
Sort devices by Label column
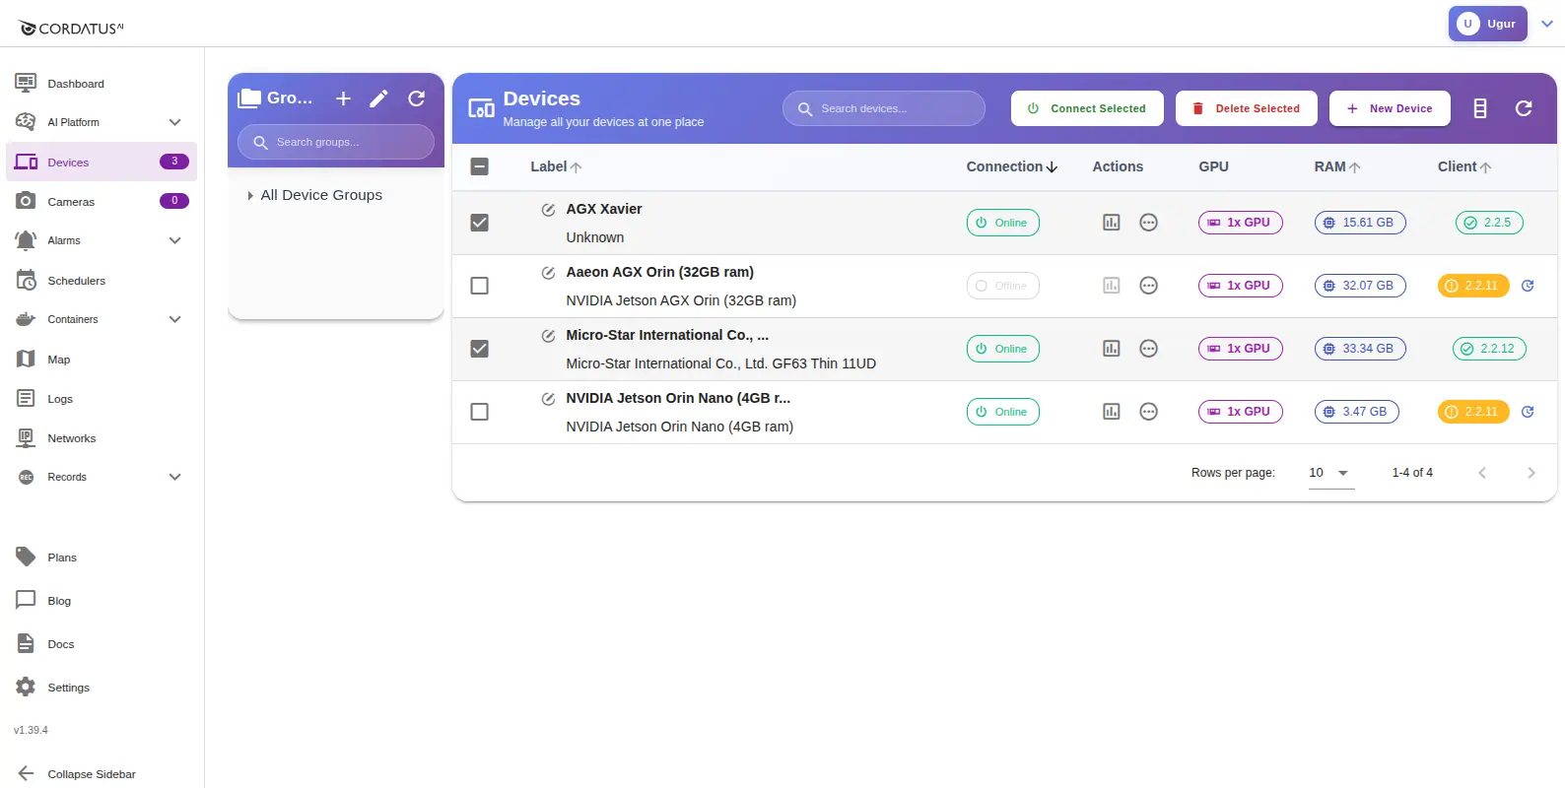556,166
